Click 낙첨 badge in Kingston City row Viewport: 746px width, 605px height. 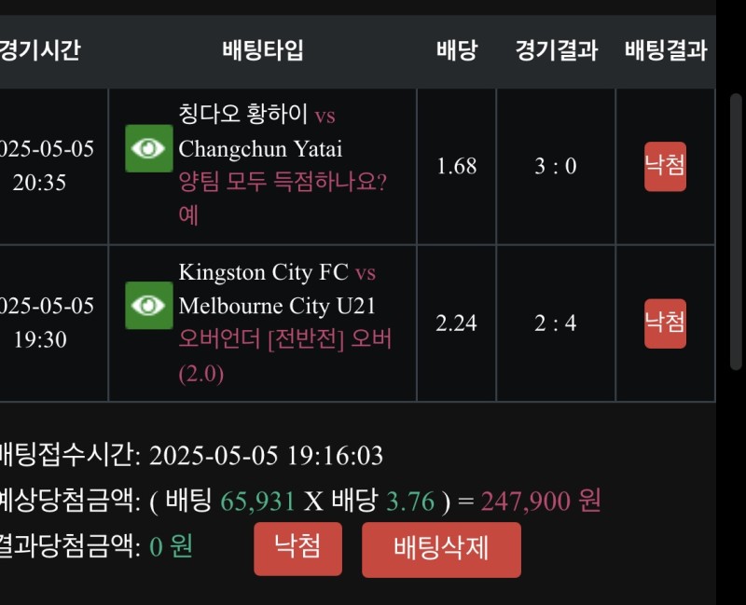[665, 323]
